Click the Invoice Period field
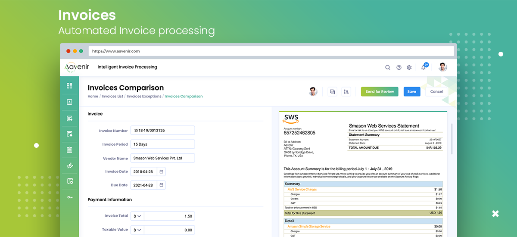Image resolution: width=517 pixels, height=237 pixels. pos(162,144)
